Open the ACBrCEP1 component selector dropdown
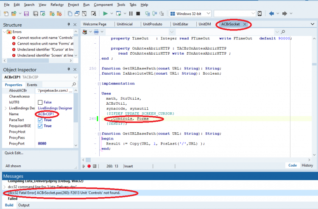 click(x=75, y=77)
